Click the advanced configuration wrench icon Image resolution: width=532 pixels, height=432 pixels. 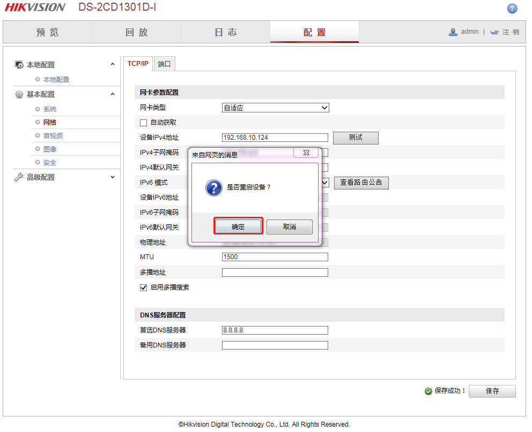[x=19, y=177]
